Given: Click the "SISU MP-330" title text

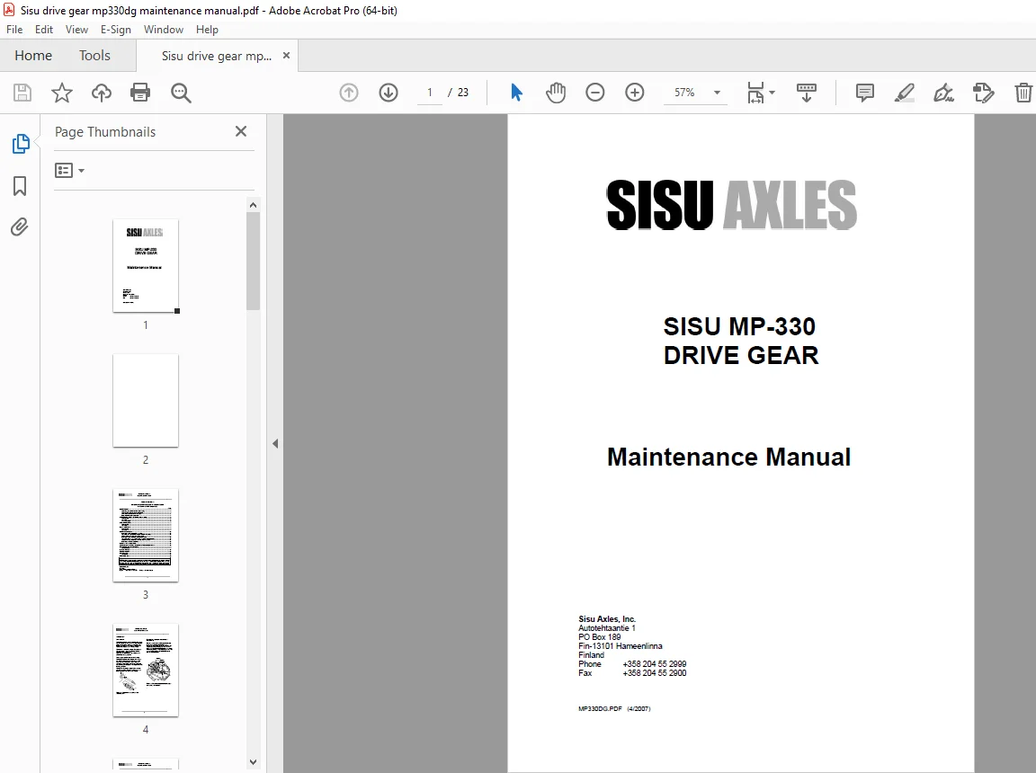Looking at the screenshot, I should (739, 326).
